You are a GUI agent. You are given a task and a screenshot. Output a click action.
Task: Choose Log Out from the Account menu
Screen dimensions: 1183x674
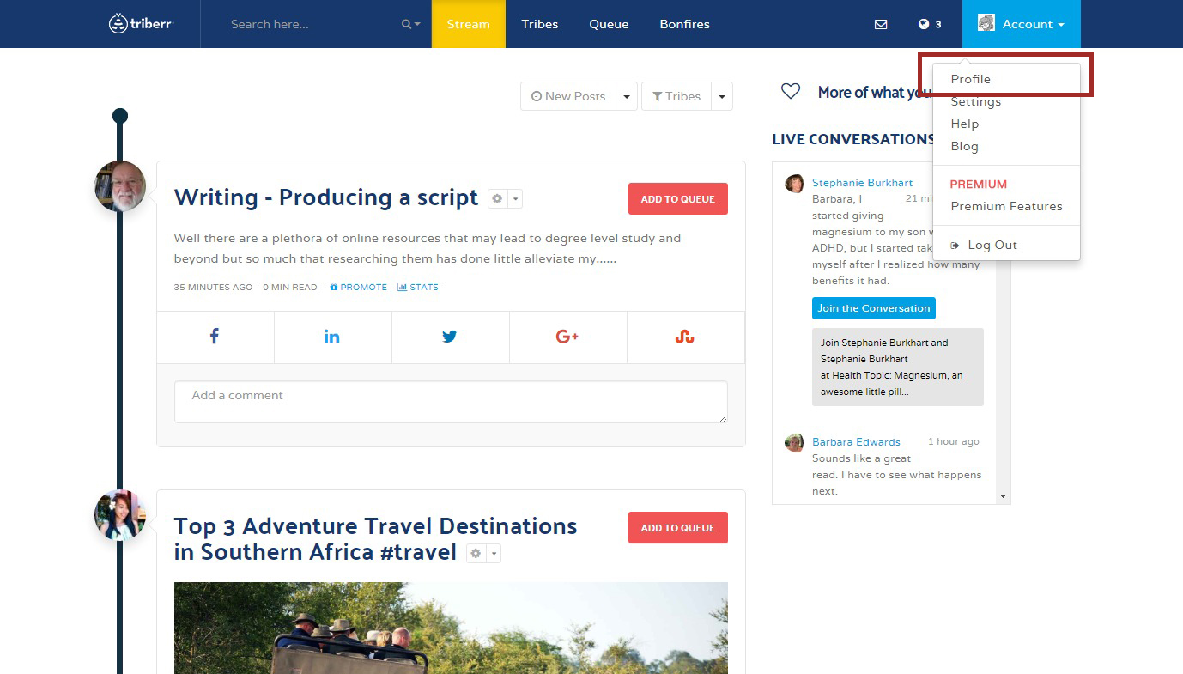pos(992,245)
